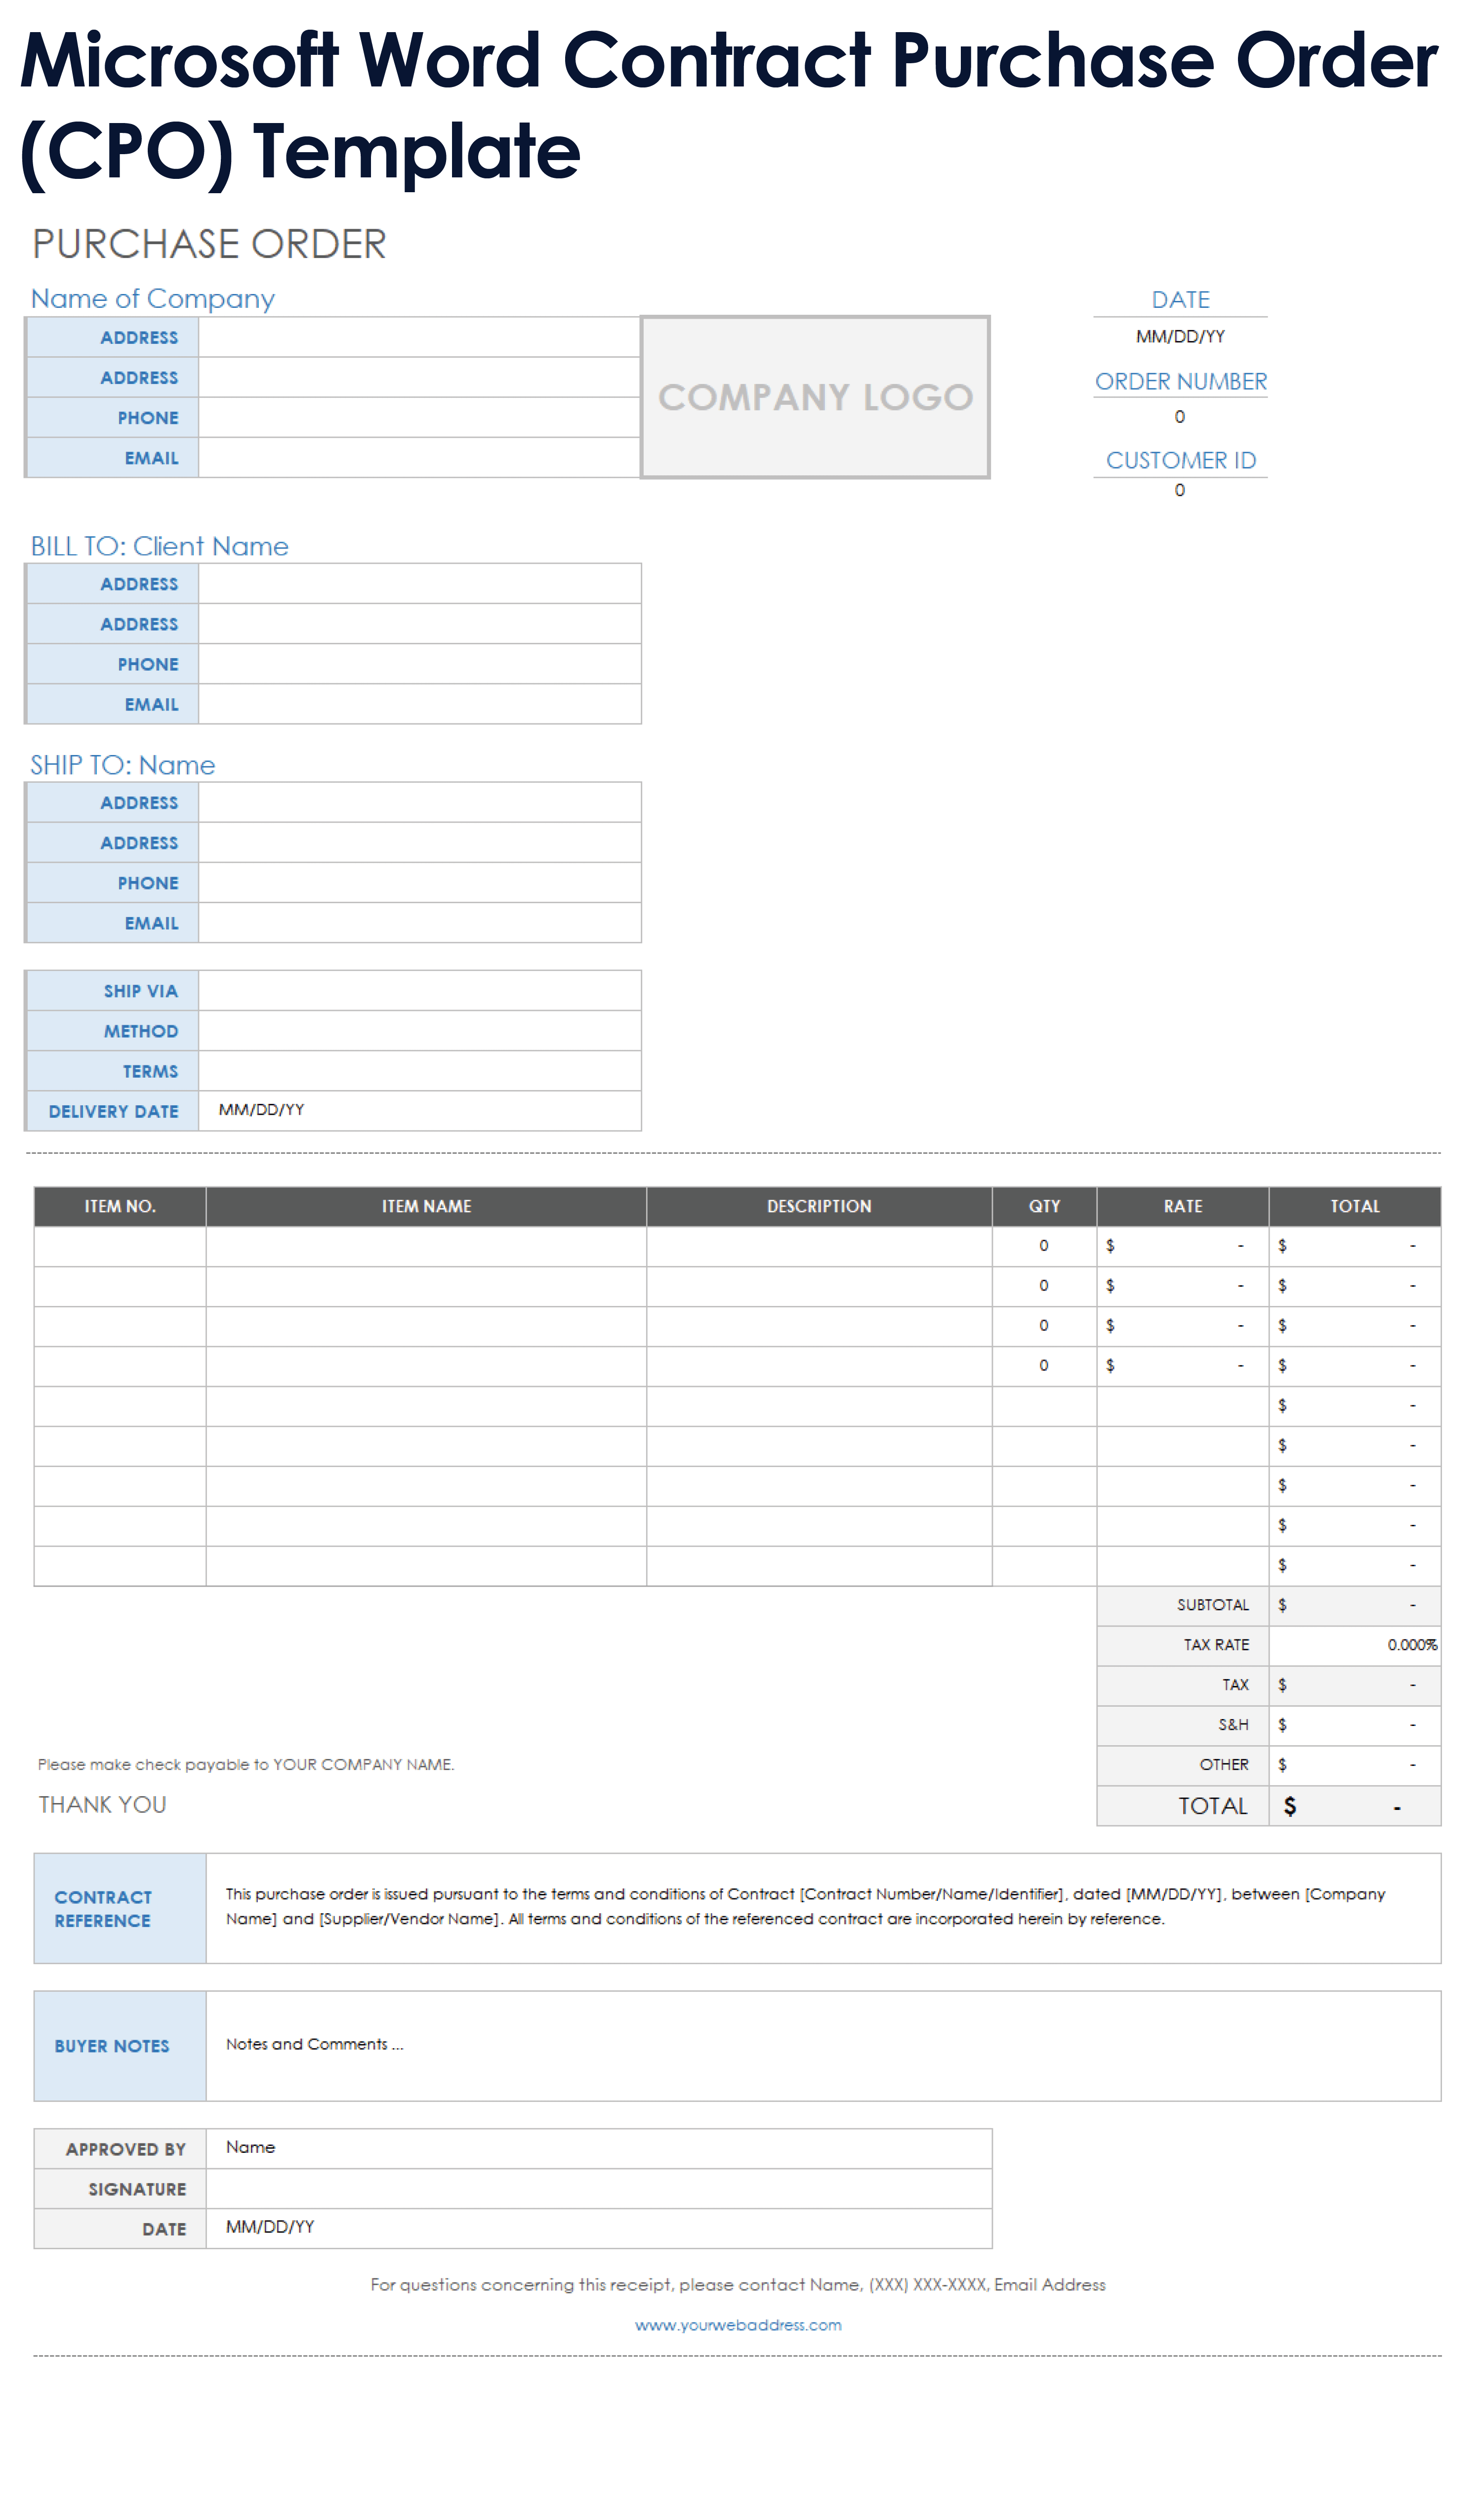
Task: Click the 'Notes and Comments ...' field
Action: 823,2046
